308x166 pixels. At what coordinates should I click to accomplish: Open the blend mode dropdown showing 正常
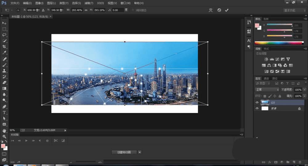tap(267, 90)
